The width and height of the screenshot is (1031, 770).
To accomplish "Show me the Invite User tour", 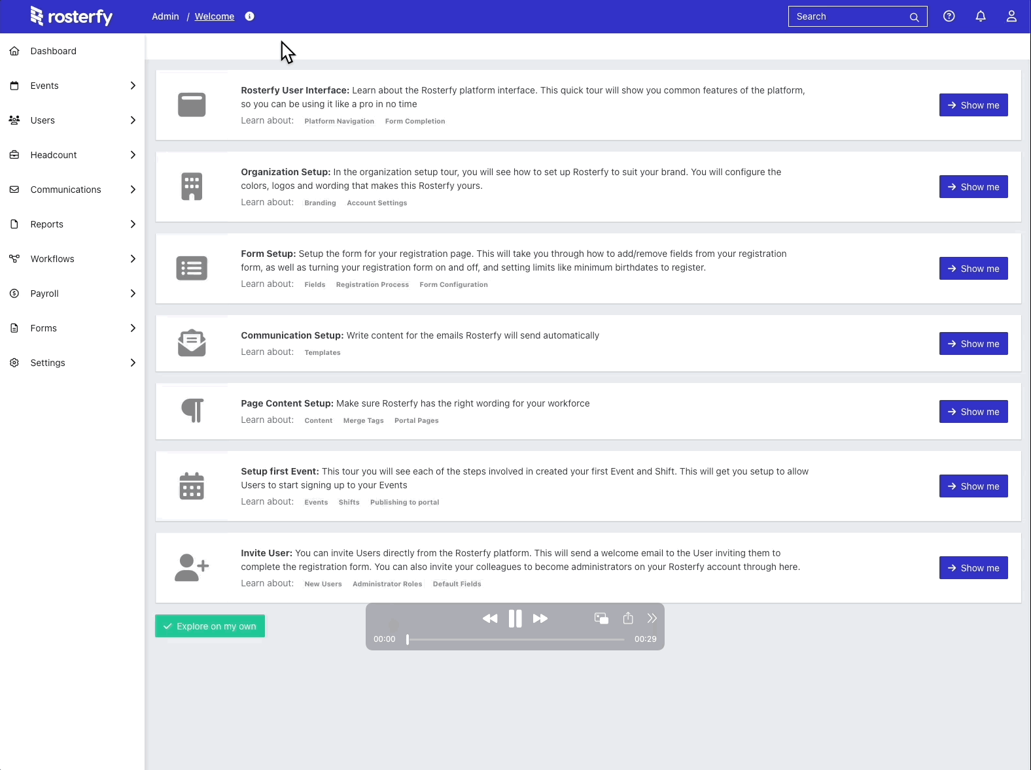I will click(973, 568).
